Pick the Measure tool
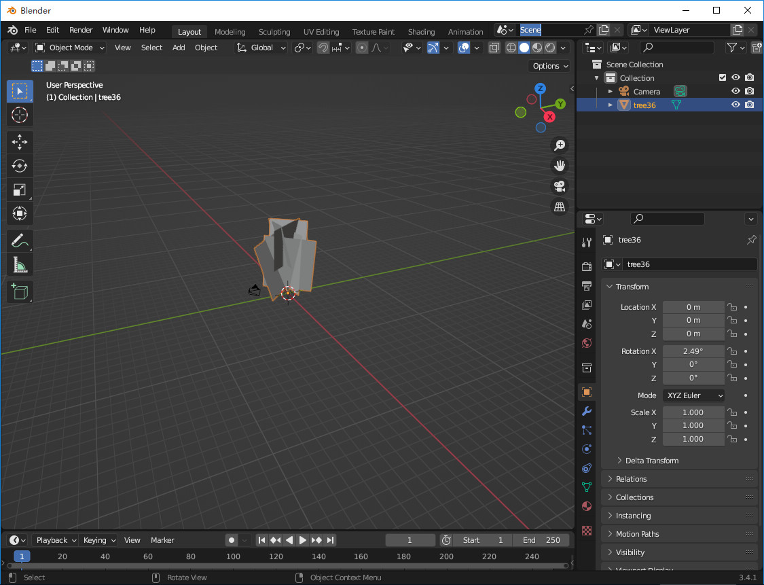764x585 pixels. tap(20, 265)
